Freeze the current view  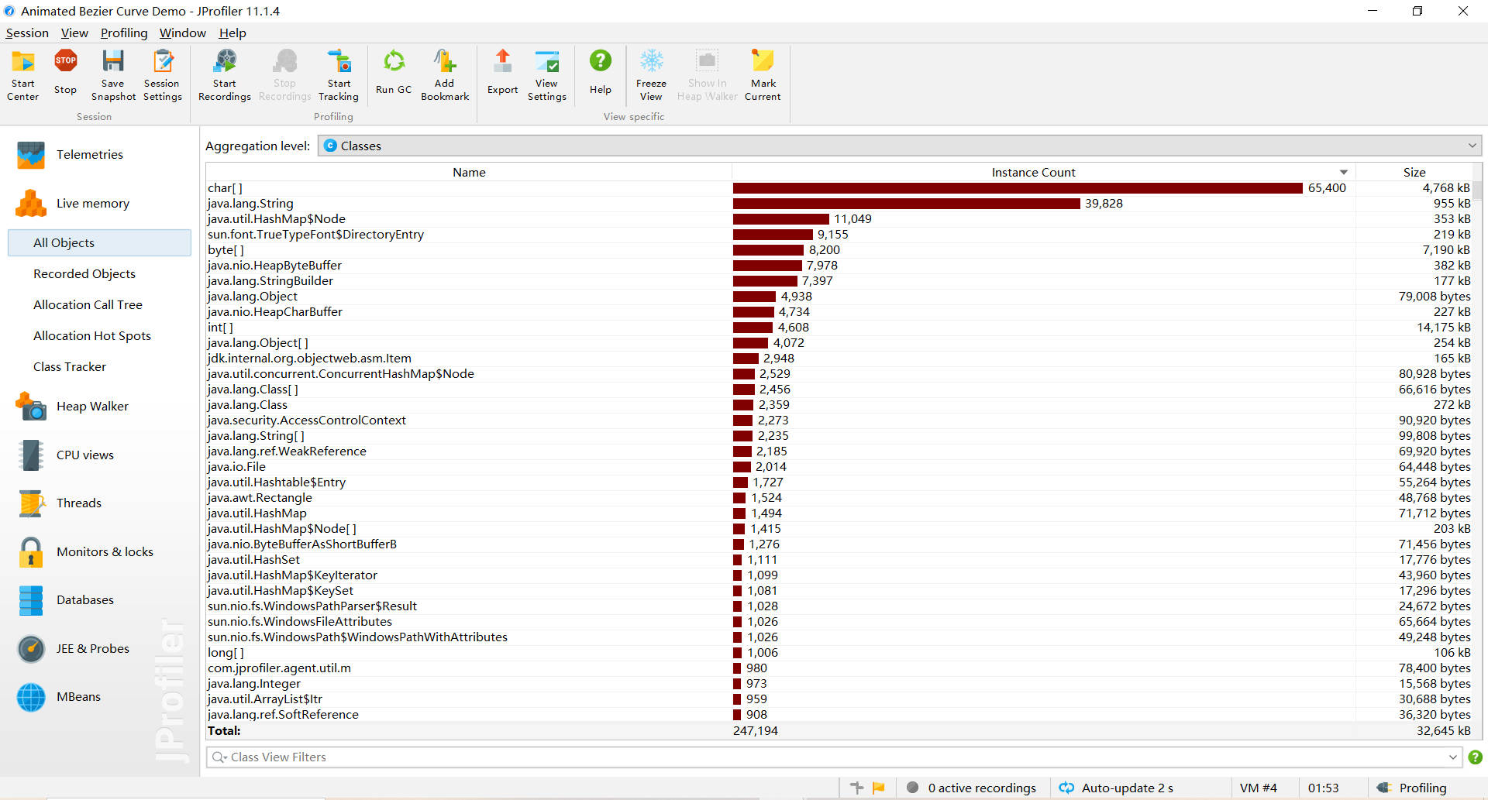coord(651,75)
